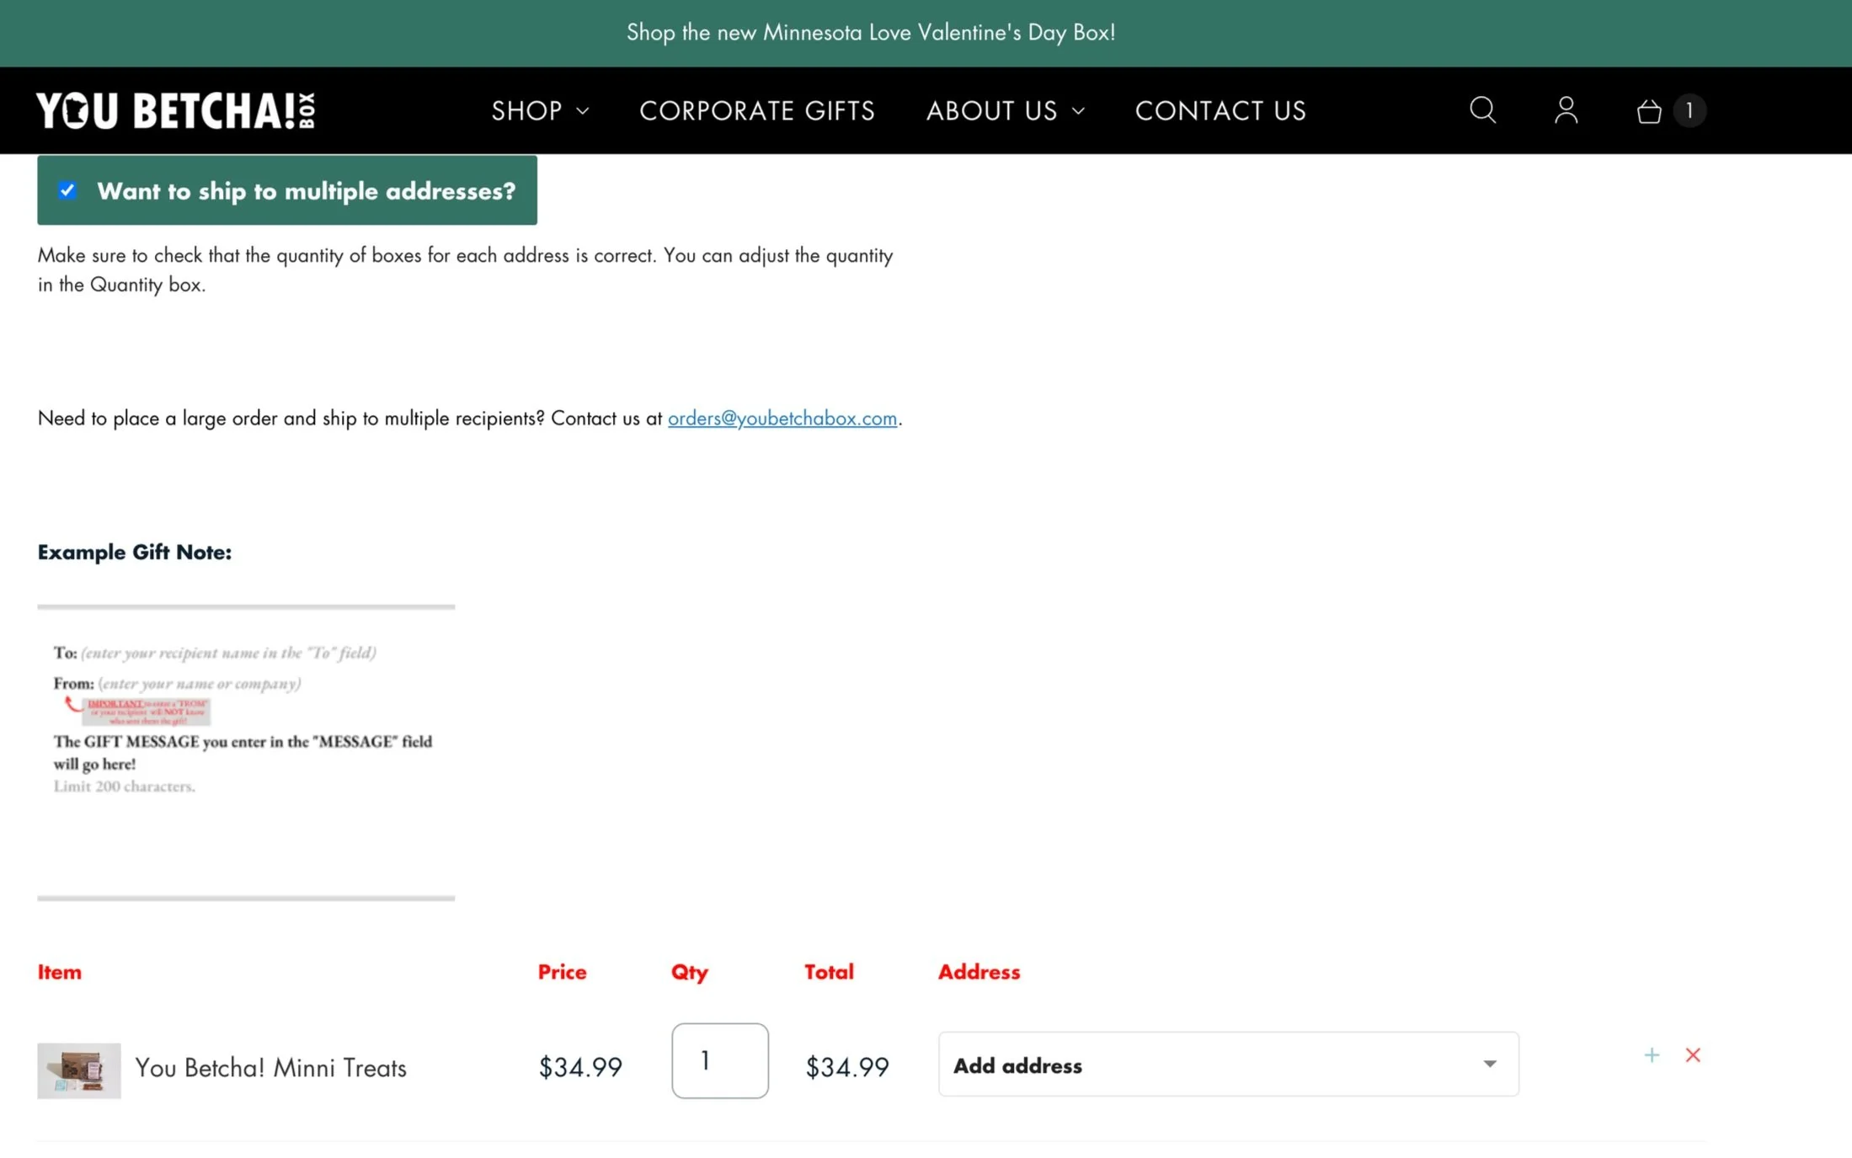The image size is (1852, 1158).
Task: Click the cart count badge
Action: (x=1689, y=110)
